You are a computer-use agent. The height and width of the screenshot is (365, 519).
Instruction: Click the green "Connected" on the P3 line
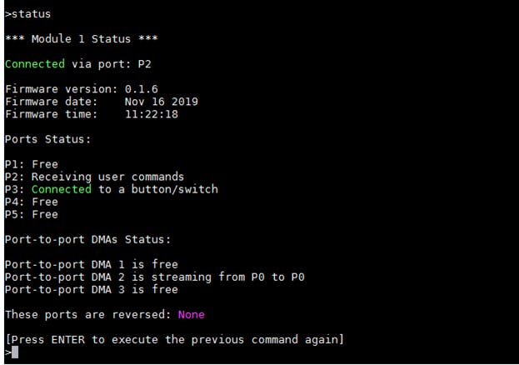62,189
